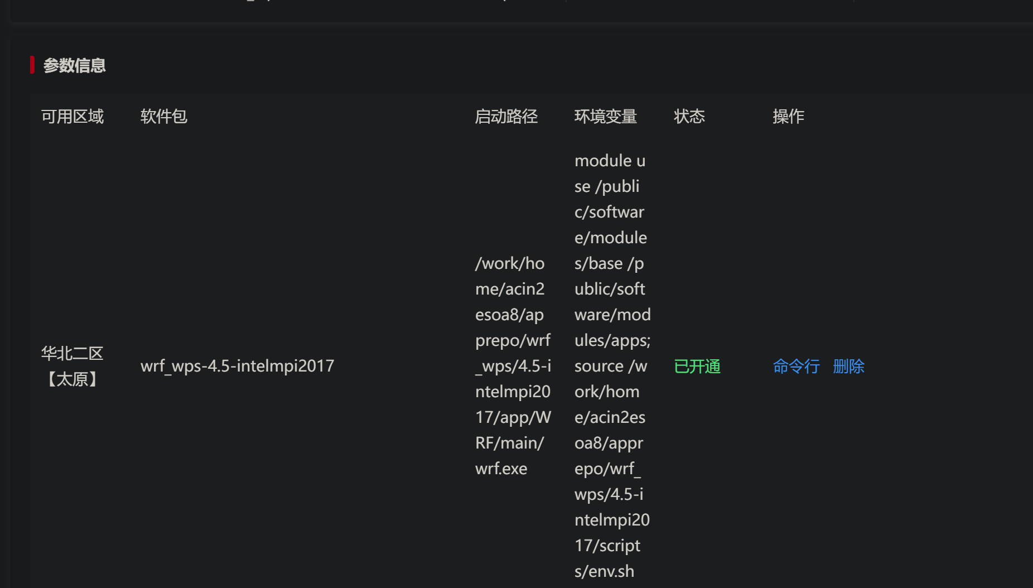
Task: Click the wrf.exe line ending the launch path
Action: (501, 469)
